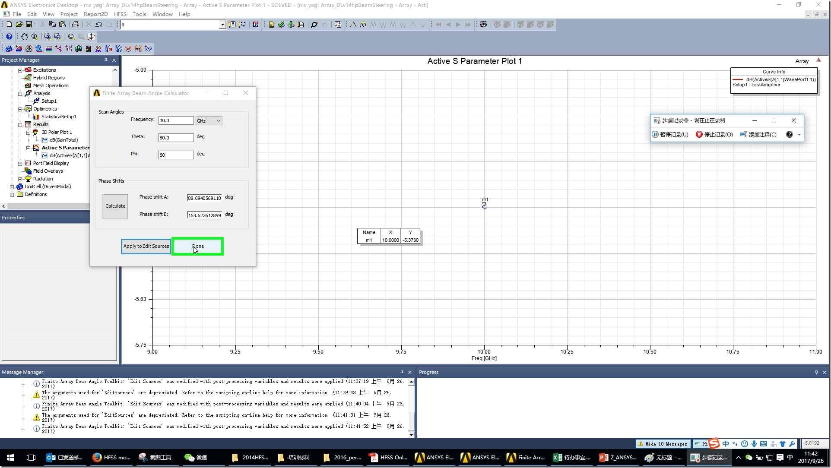Expand the Radiation tree node
Image resolution: width=831 pixels, height=468 pixels.
pos(20,179)
